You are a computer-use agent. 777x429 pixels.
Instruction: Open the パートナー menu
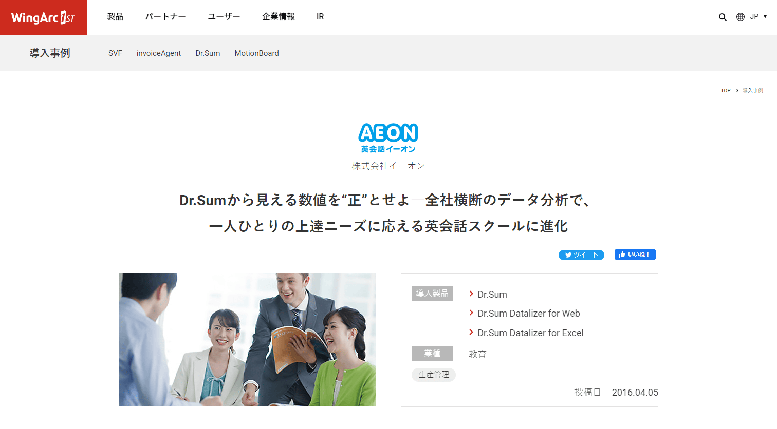(x=165, y=17)
